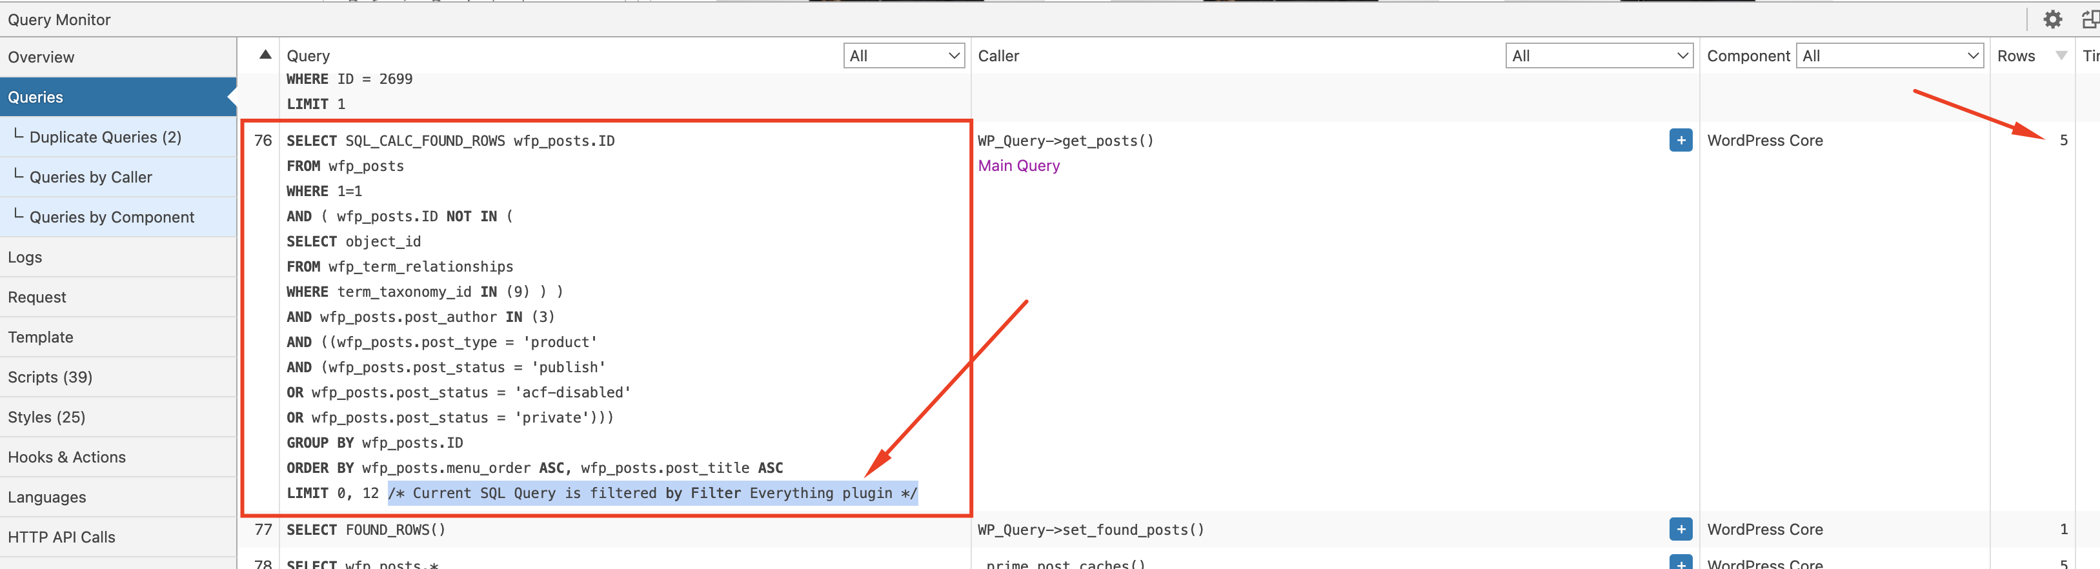The width and height of the screenshot is (2100, 569).
Task: Expand caller stack for WP_Query->set_found_posts()
Action: click(x=1680, y=529)
